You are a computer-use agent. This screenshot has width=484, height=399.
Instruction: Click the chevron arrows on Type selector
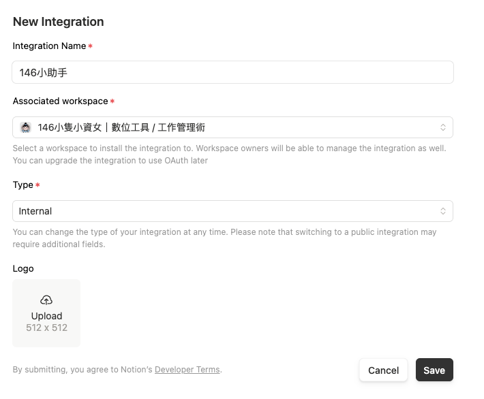point(442,211)
